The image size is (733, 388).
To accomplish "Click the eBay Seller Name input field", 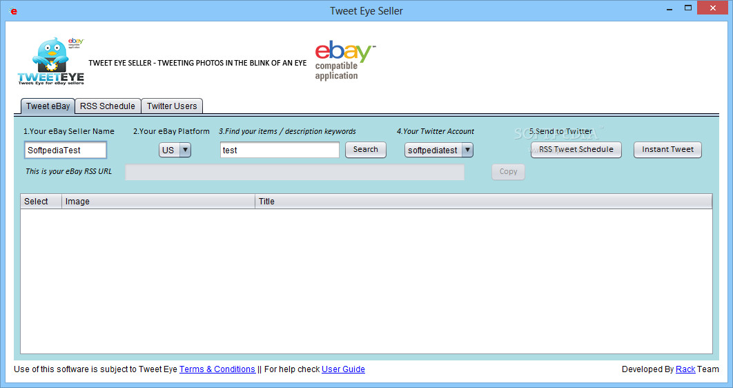I will [66, 150].
